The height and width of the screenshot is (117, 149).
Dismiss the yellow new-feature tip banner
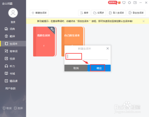[144, 21]
